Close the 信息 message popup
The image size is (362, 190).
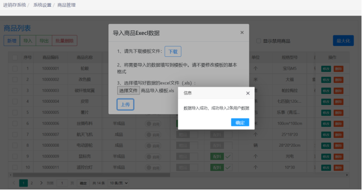(248, 93)
